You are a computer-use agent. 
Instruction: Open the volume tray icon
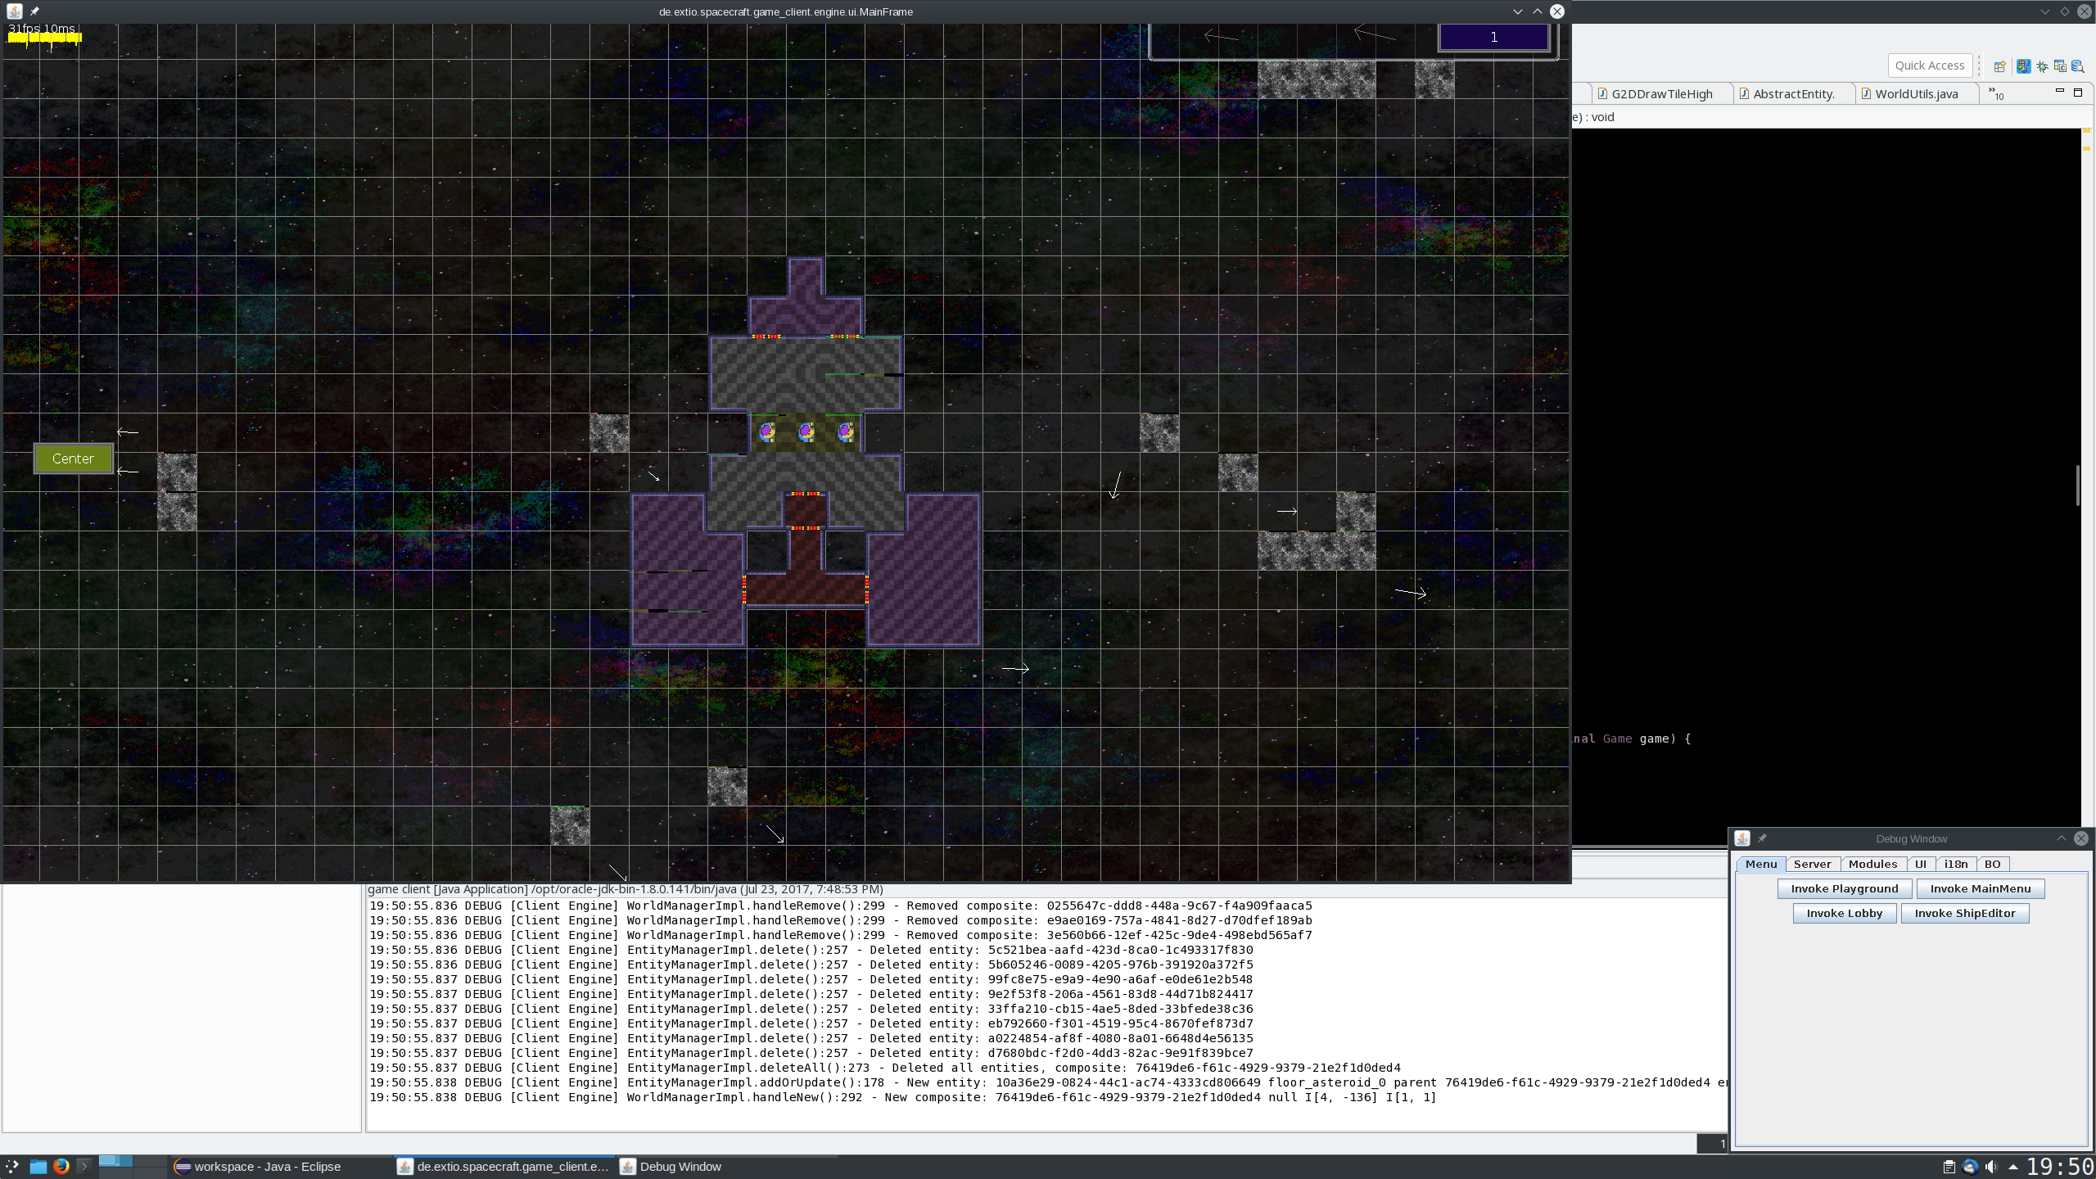click(x=1991, y=1167)
